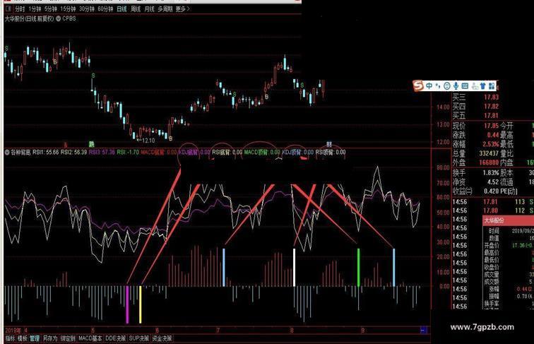Click the blue button ending the date axis
The image size is (534, 344).
pyautogui.click(x=424, y=330)
